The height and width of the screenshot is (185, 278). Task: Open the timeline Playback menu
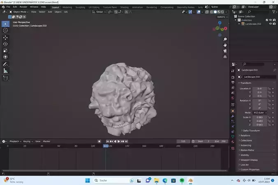(x=15, y=142)
